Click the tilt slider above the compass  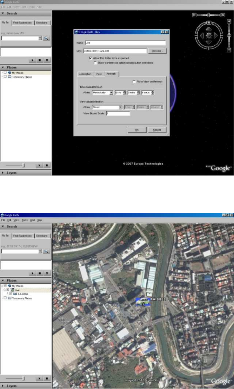[x=208, y=15]
